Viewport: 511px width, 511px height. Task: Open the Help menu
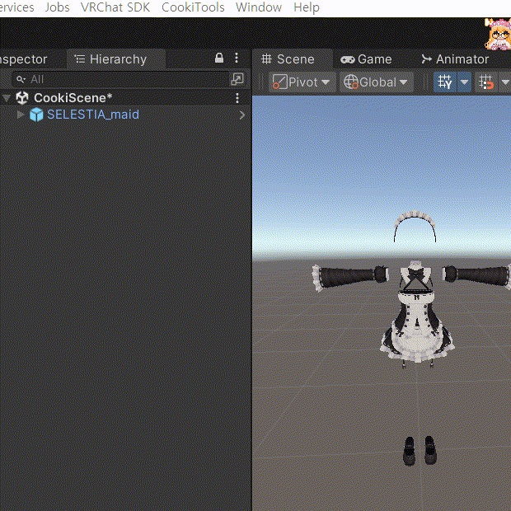[307, 7]
